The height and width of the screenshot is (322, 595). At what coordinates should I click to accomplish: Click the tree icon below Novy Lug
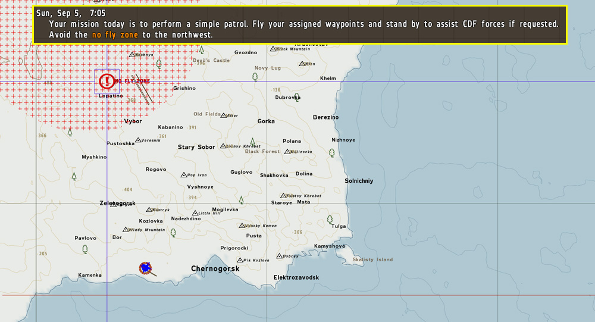click(x=255, y=77)
